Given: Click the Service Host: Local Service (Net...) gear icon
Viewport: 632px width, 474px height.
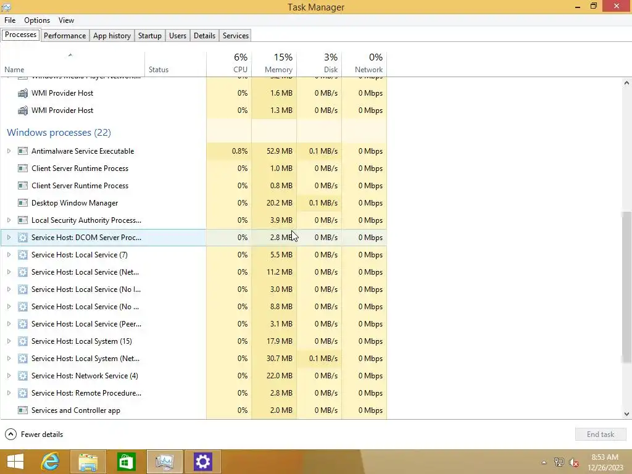Looking at the screenshot, I should [23, 272].
